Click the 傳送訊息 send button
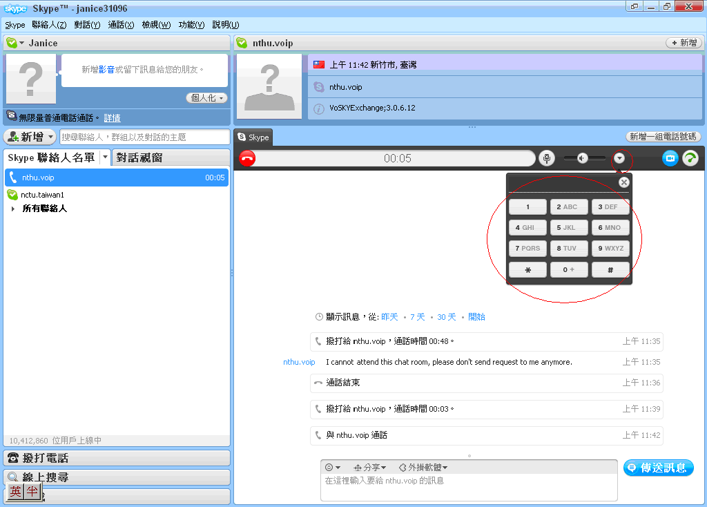This screenshot has width=707, height=507. 658,468
